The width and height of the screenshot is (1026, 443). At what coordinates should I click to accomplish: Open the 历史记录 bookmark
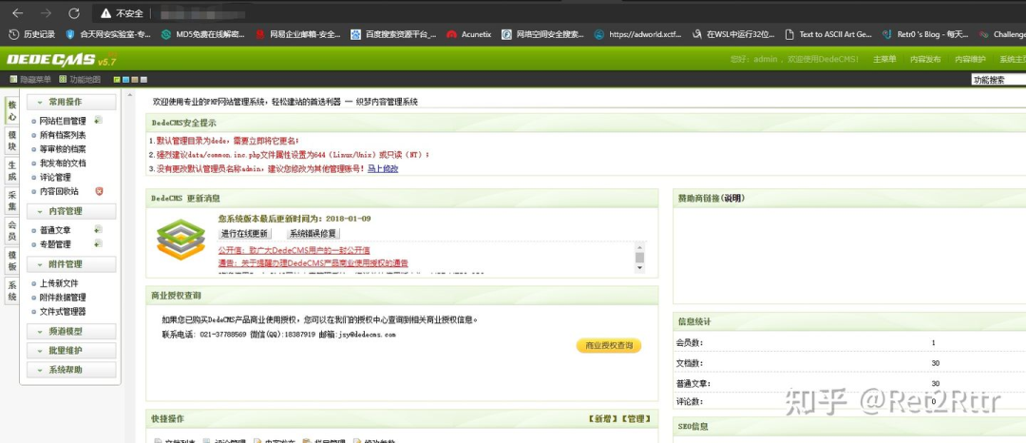click(32, 34)
